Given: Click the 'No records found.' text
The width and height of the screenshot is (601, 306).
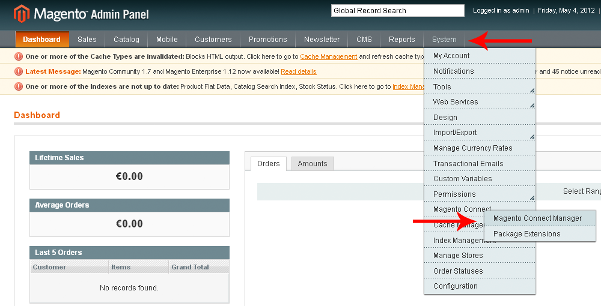Looking at the screenshot, I should [x=129, y=287].
